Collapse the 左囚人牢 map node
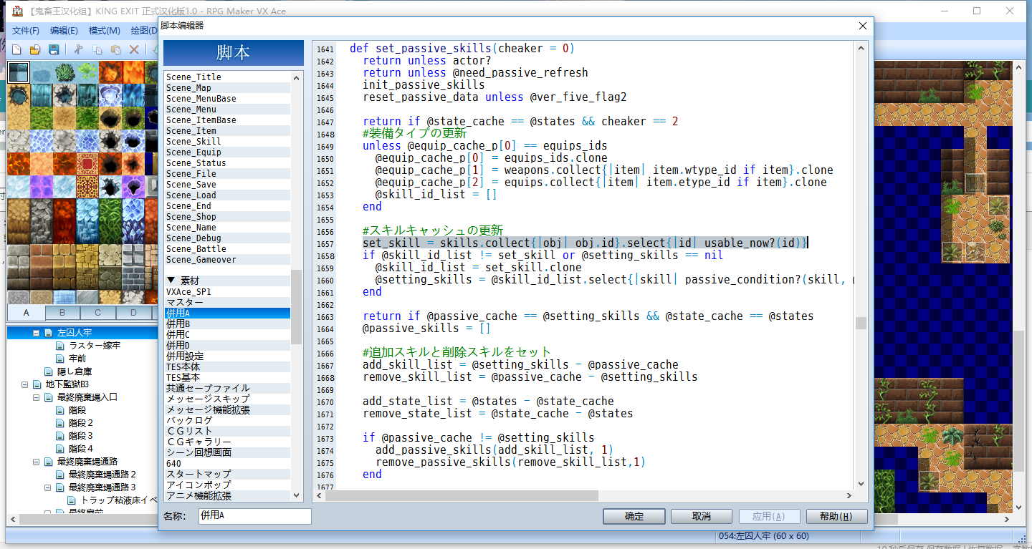 coord(36,333)
